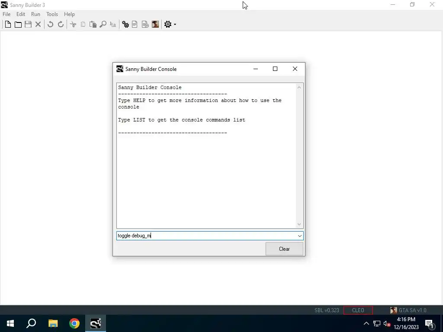Screen dimensions: 443x332
Task: Open the Windows notification center
Action: pyautogui.click(x=429, y=323)
